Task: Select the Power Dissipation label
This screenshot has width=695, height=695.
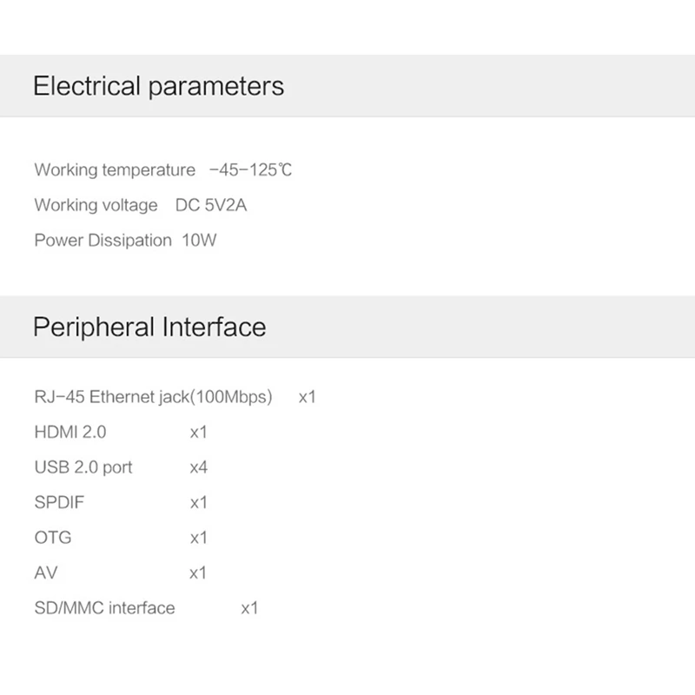Action: click(103, 241)
